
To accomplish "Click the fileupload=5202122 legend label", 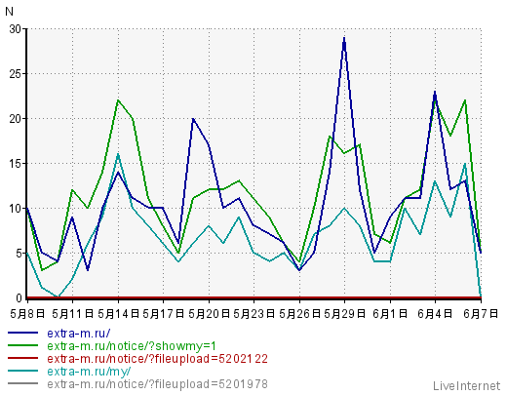I will [x=158, y=359].
